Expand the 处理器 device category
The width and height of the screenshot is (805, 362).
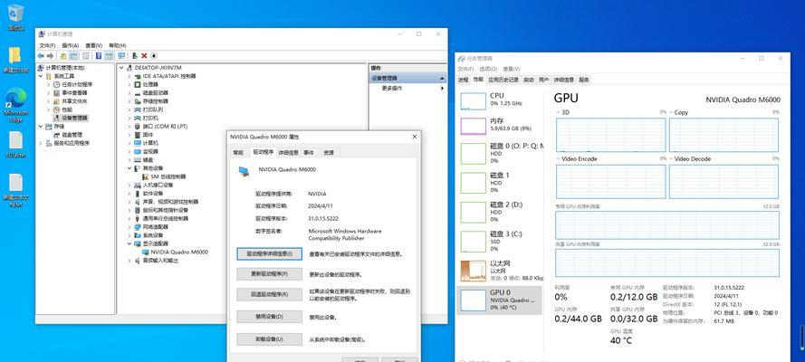point(129,84)
